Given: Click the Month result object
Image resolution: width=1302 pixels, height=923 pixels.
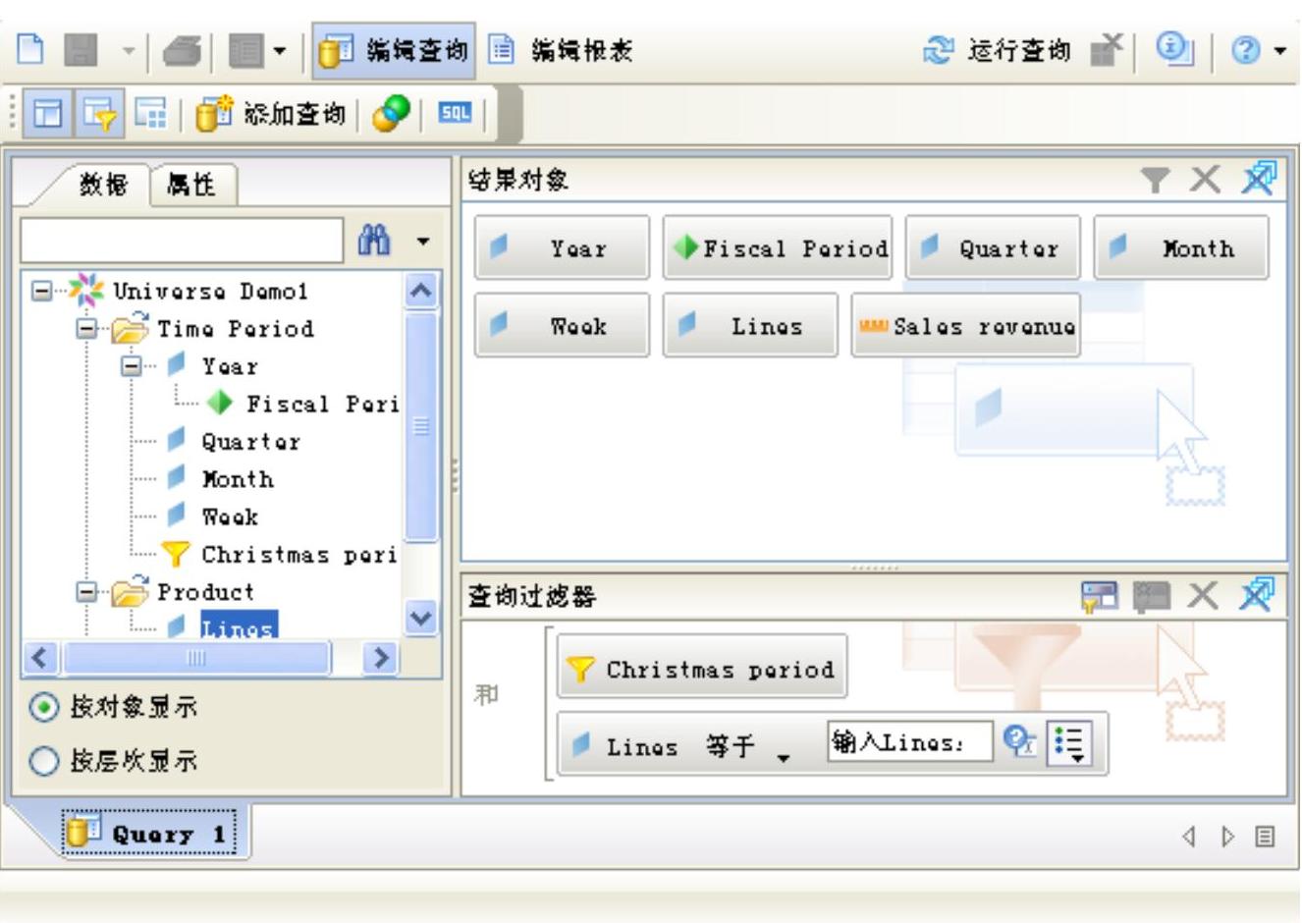Looking at the screenshot, I should pyautogui.click(x=1181, y=248).
